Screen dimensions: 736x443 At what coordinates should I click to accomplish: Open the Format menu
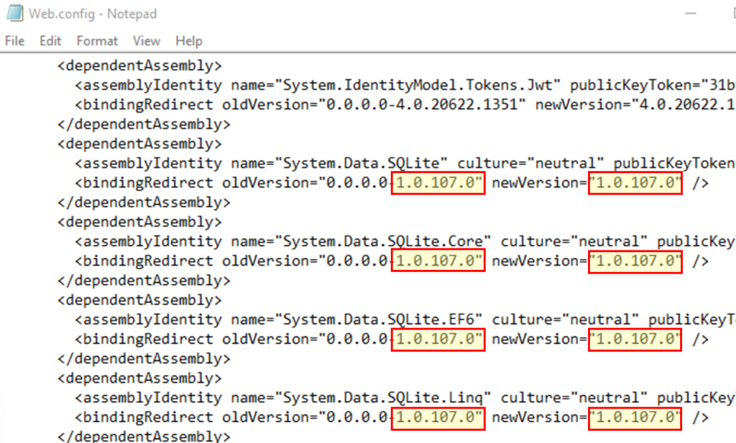click(97, 41)
